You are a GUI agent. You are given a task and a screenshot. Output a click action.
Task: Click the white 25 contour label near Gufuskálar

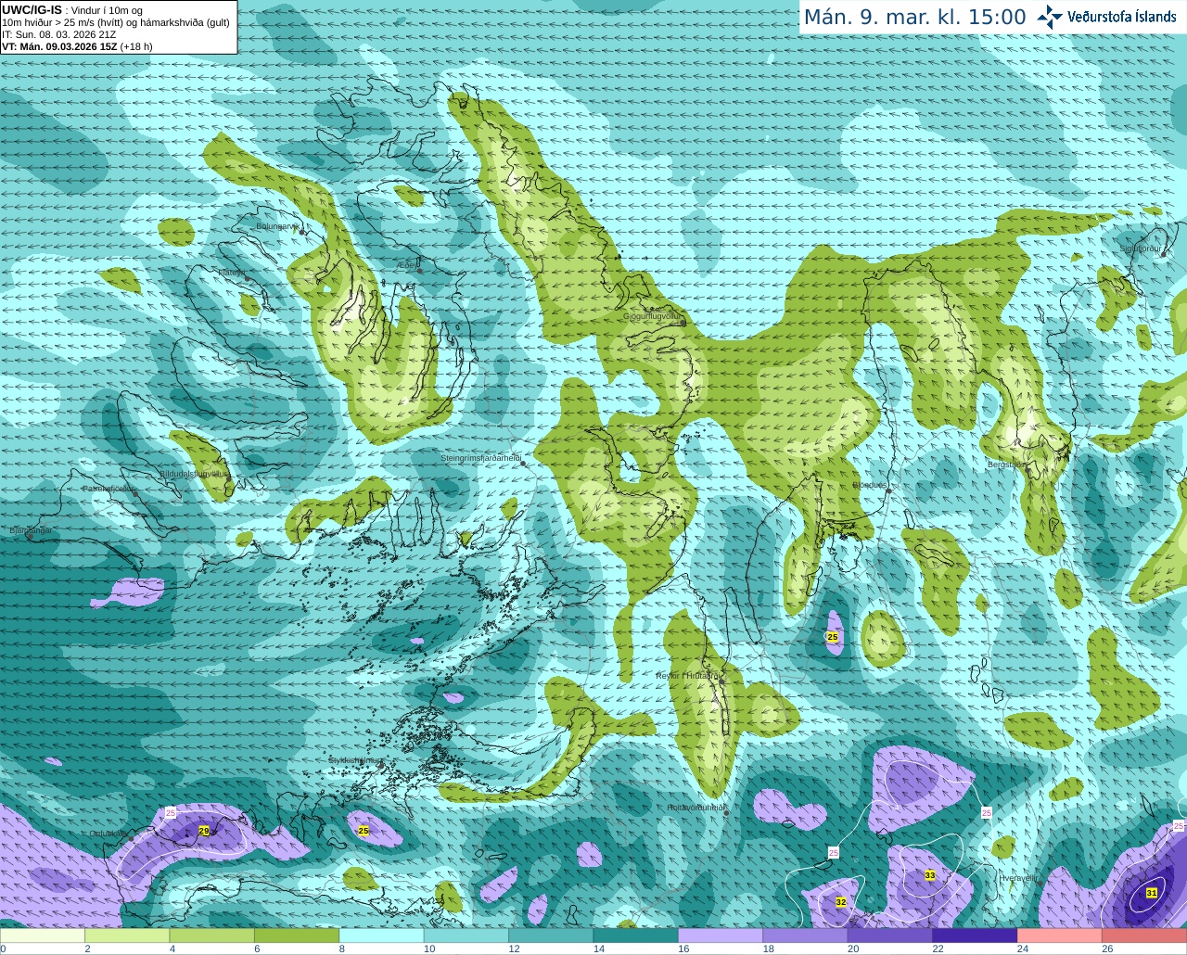[171, 812]
